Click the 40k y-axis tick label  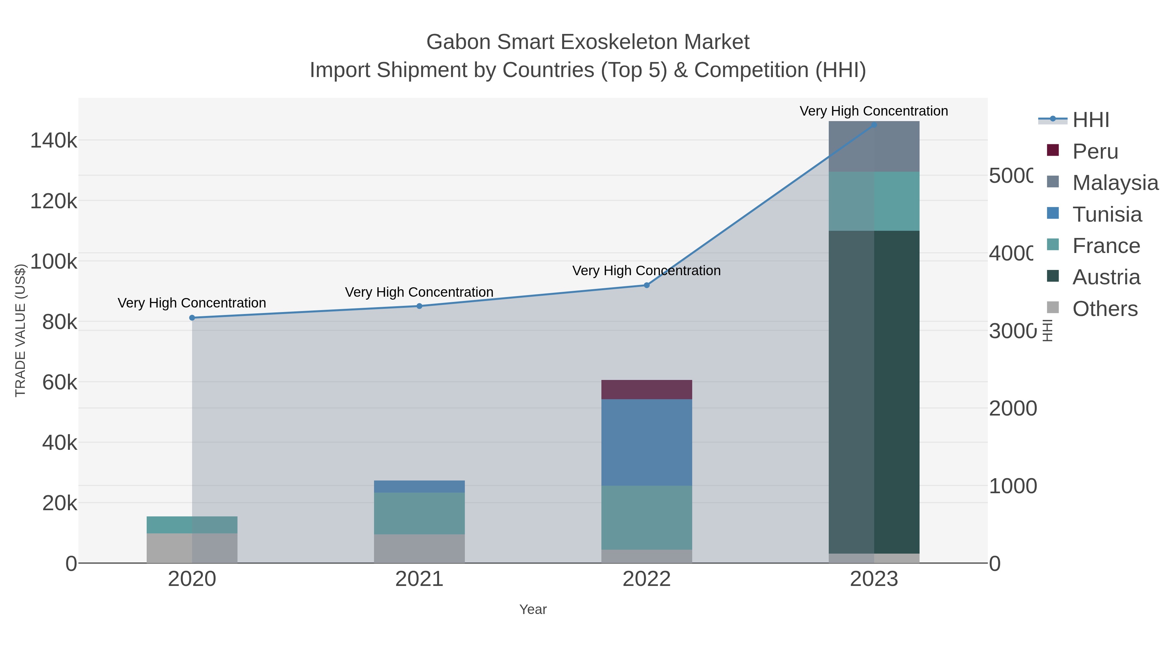(x=60, y=443)
